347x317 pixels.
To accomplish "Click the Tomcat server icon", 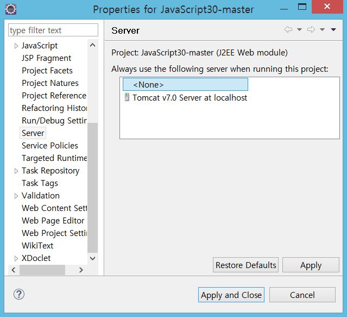I will click(127, 97).
